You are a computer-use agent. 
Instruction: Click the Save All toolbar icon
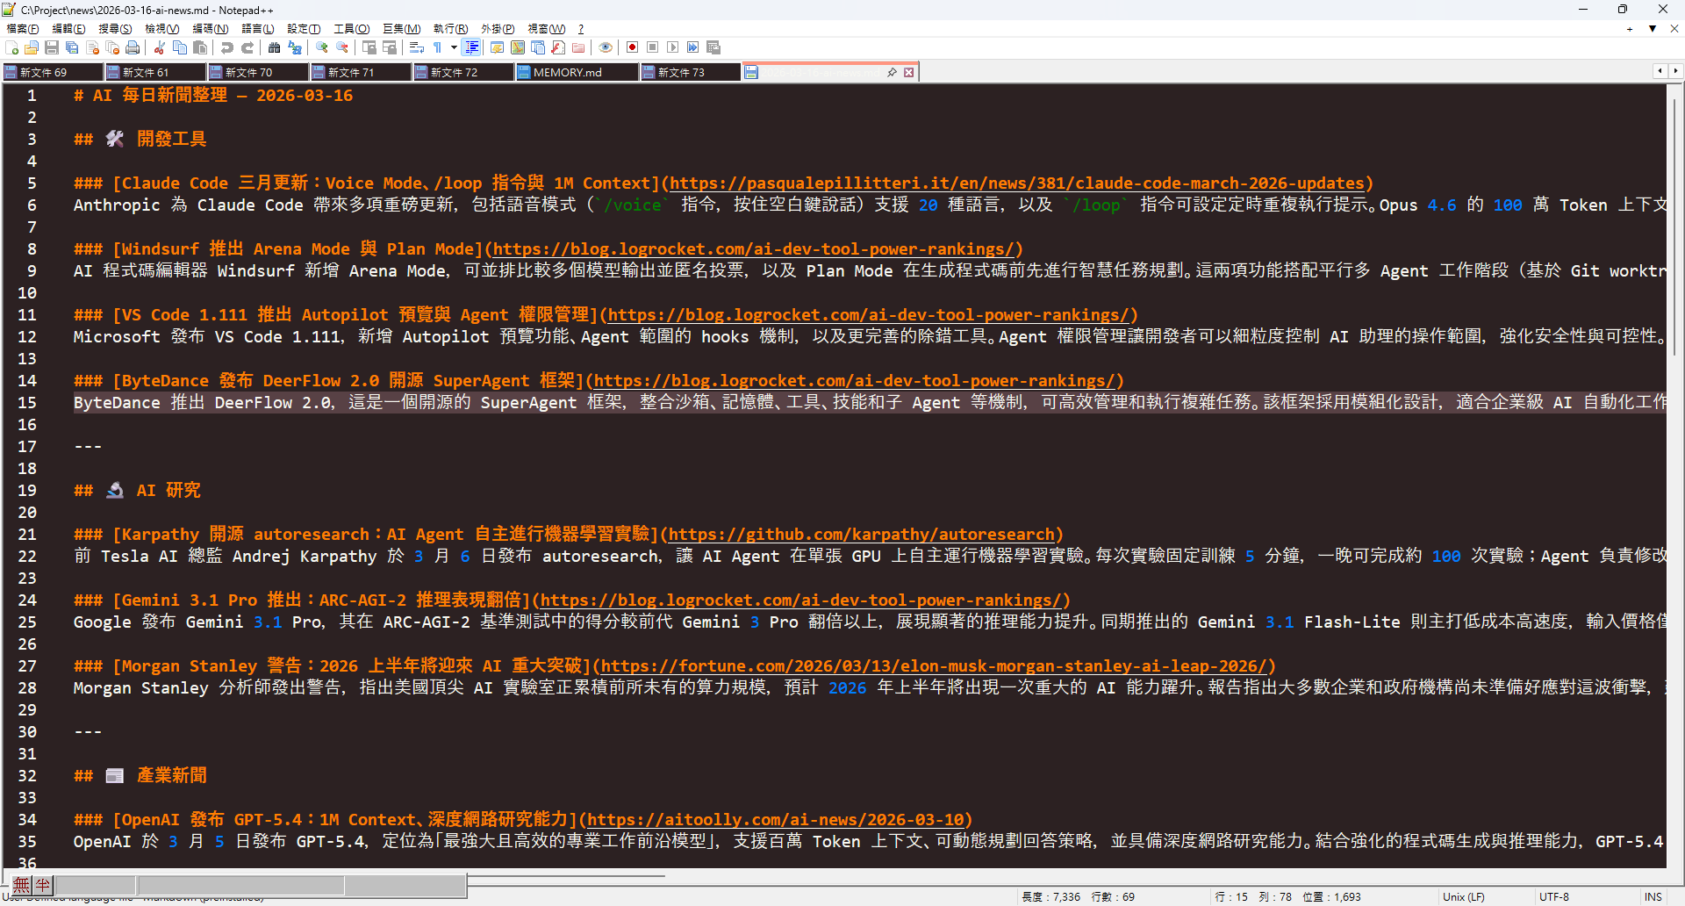(72, 48)
